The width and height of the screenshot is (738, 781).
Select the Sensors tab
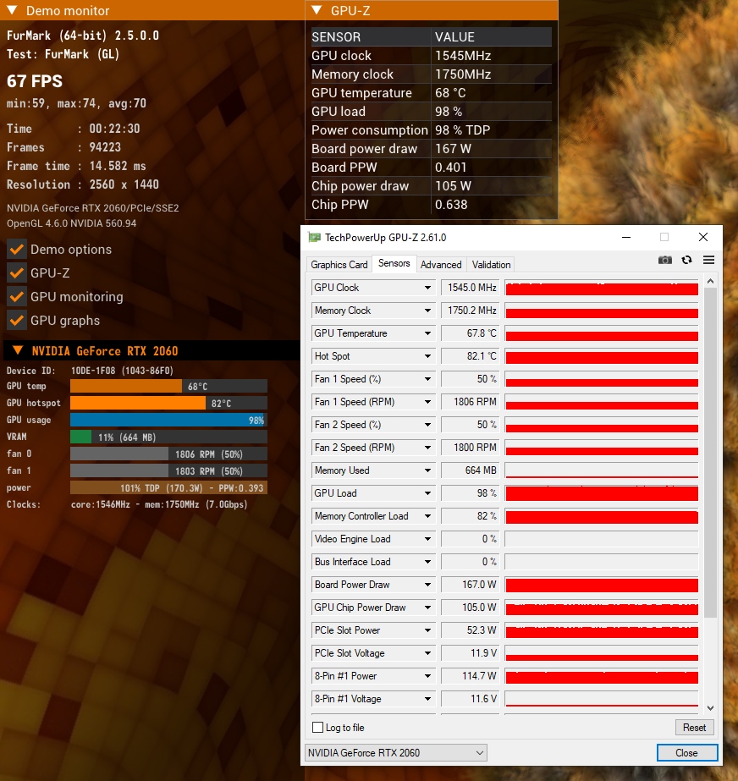[x=394, y=263]
